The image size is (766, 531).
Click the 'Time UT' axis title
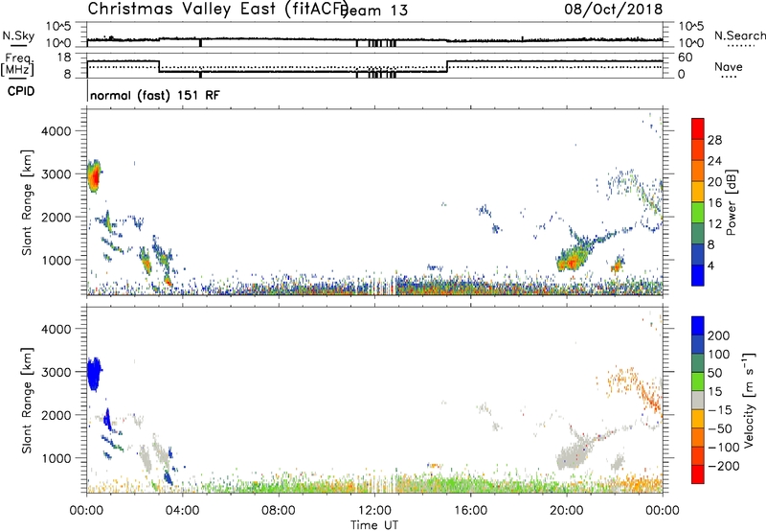[374, 524]
